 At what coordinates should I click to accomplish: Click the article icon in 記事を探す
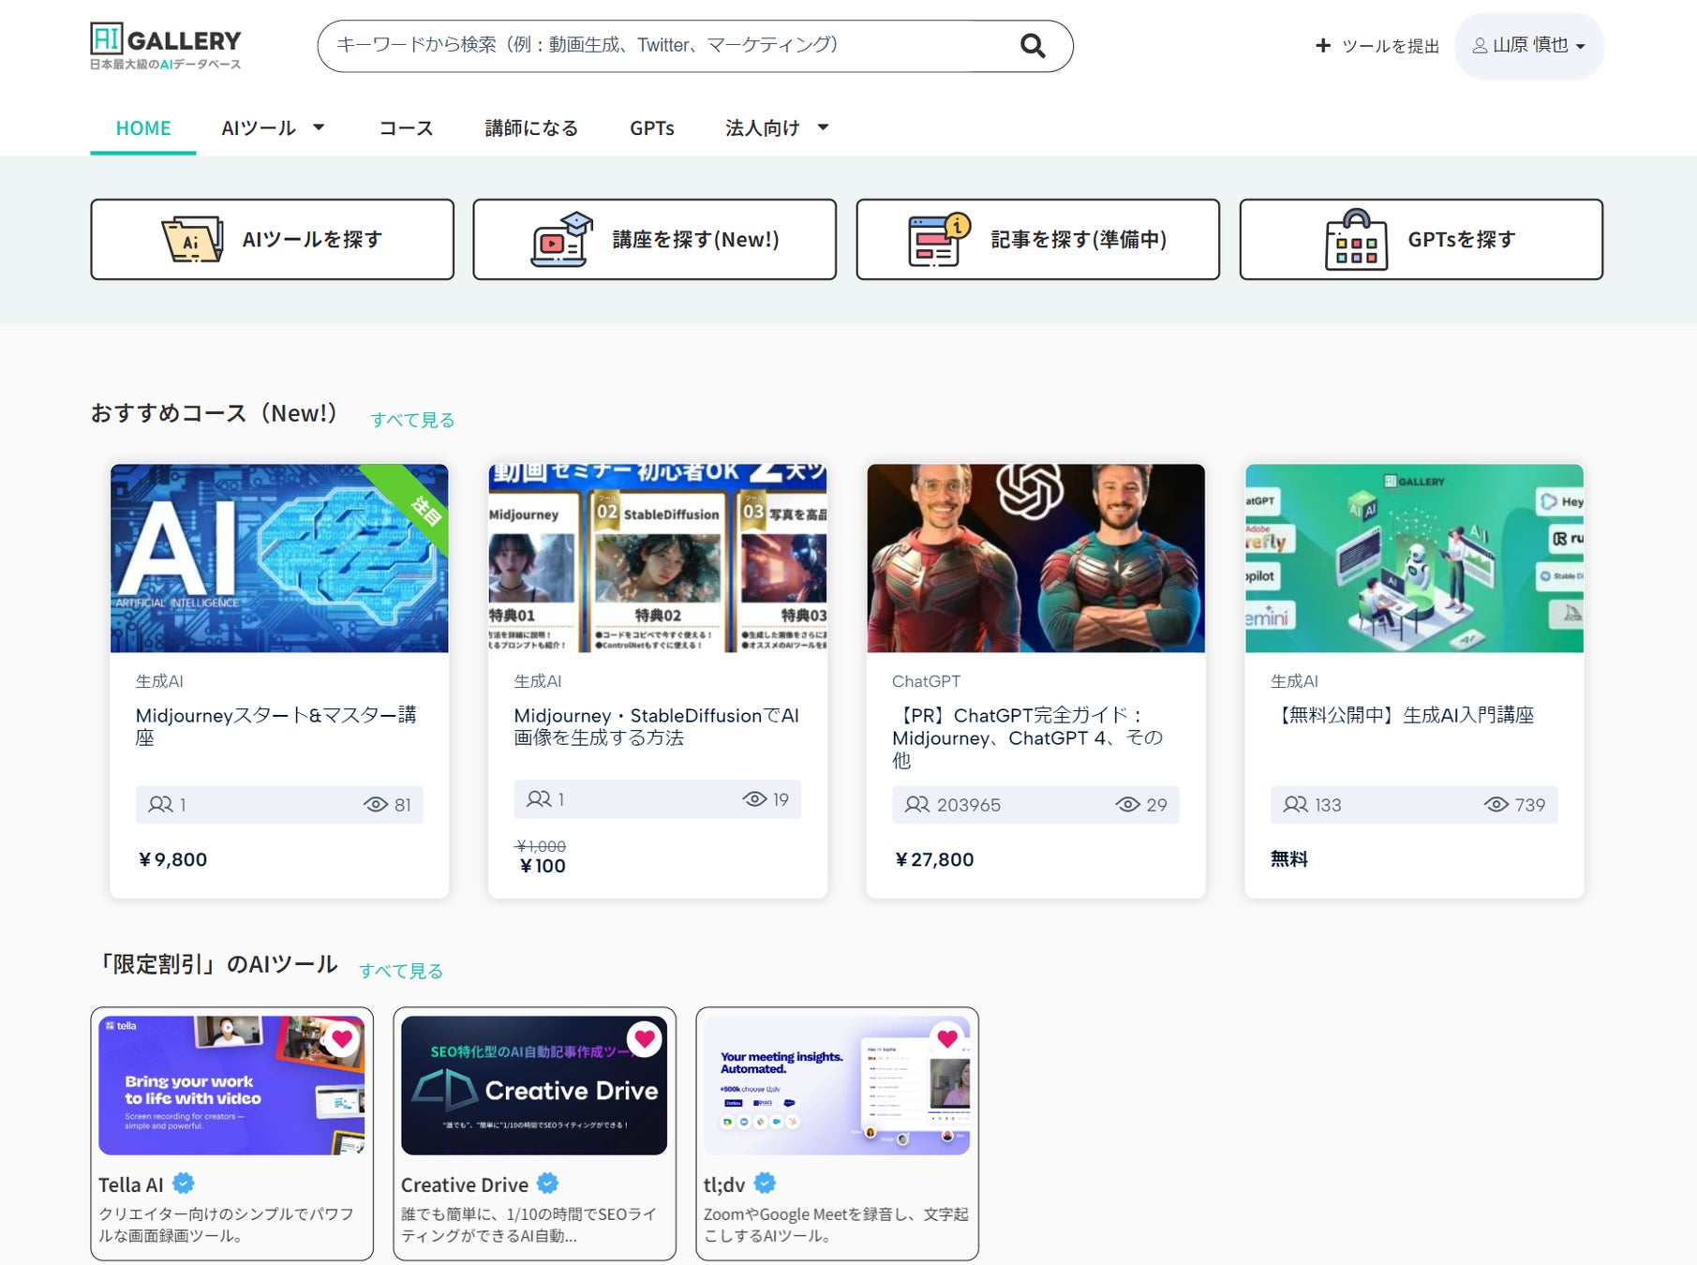click(x=939, y=239)
